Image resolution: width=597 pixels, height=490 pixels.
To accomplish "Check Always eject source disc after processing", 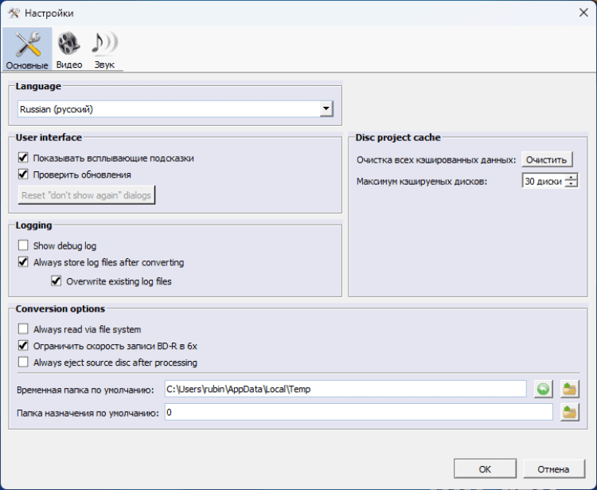I will (23, 363).
